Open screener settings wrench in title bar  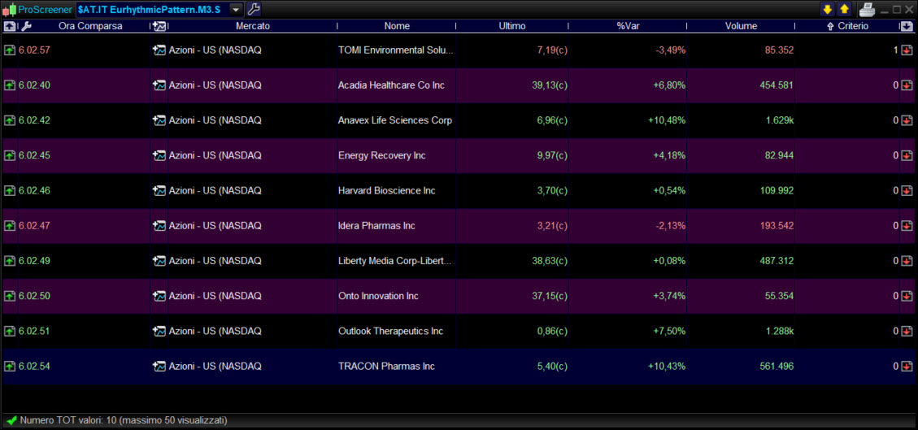pos(254,10)
